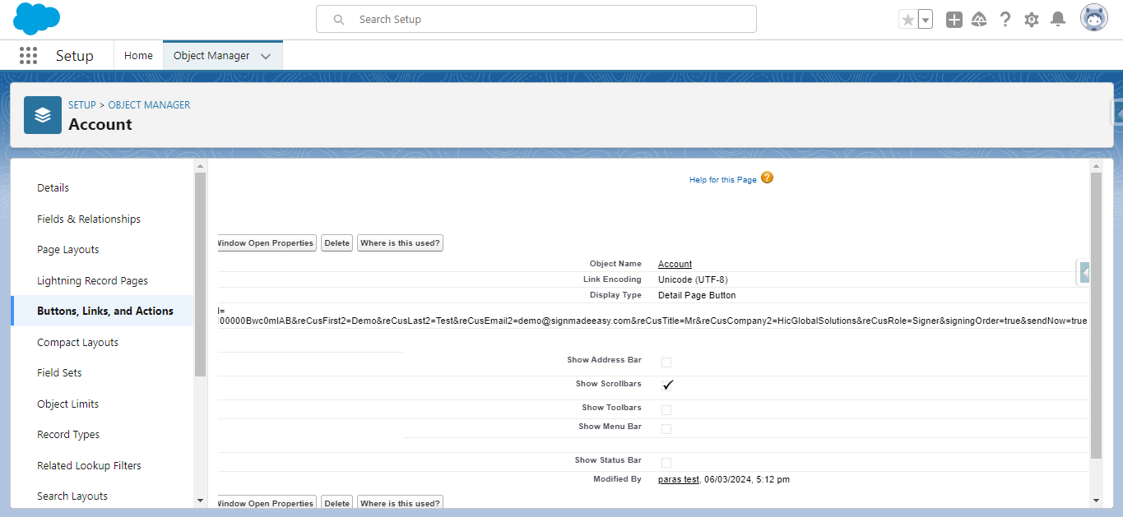Open Object Limits in the sidebar
The height and width of the screenshot is (517, 1123).
coord(67,404)
